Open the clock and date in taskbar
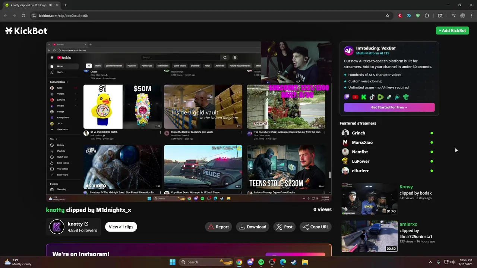Image resolution: width=477 pixels, height=268 pixels. click(466, 262)
